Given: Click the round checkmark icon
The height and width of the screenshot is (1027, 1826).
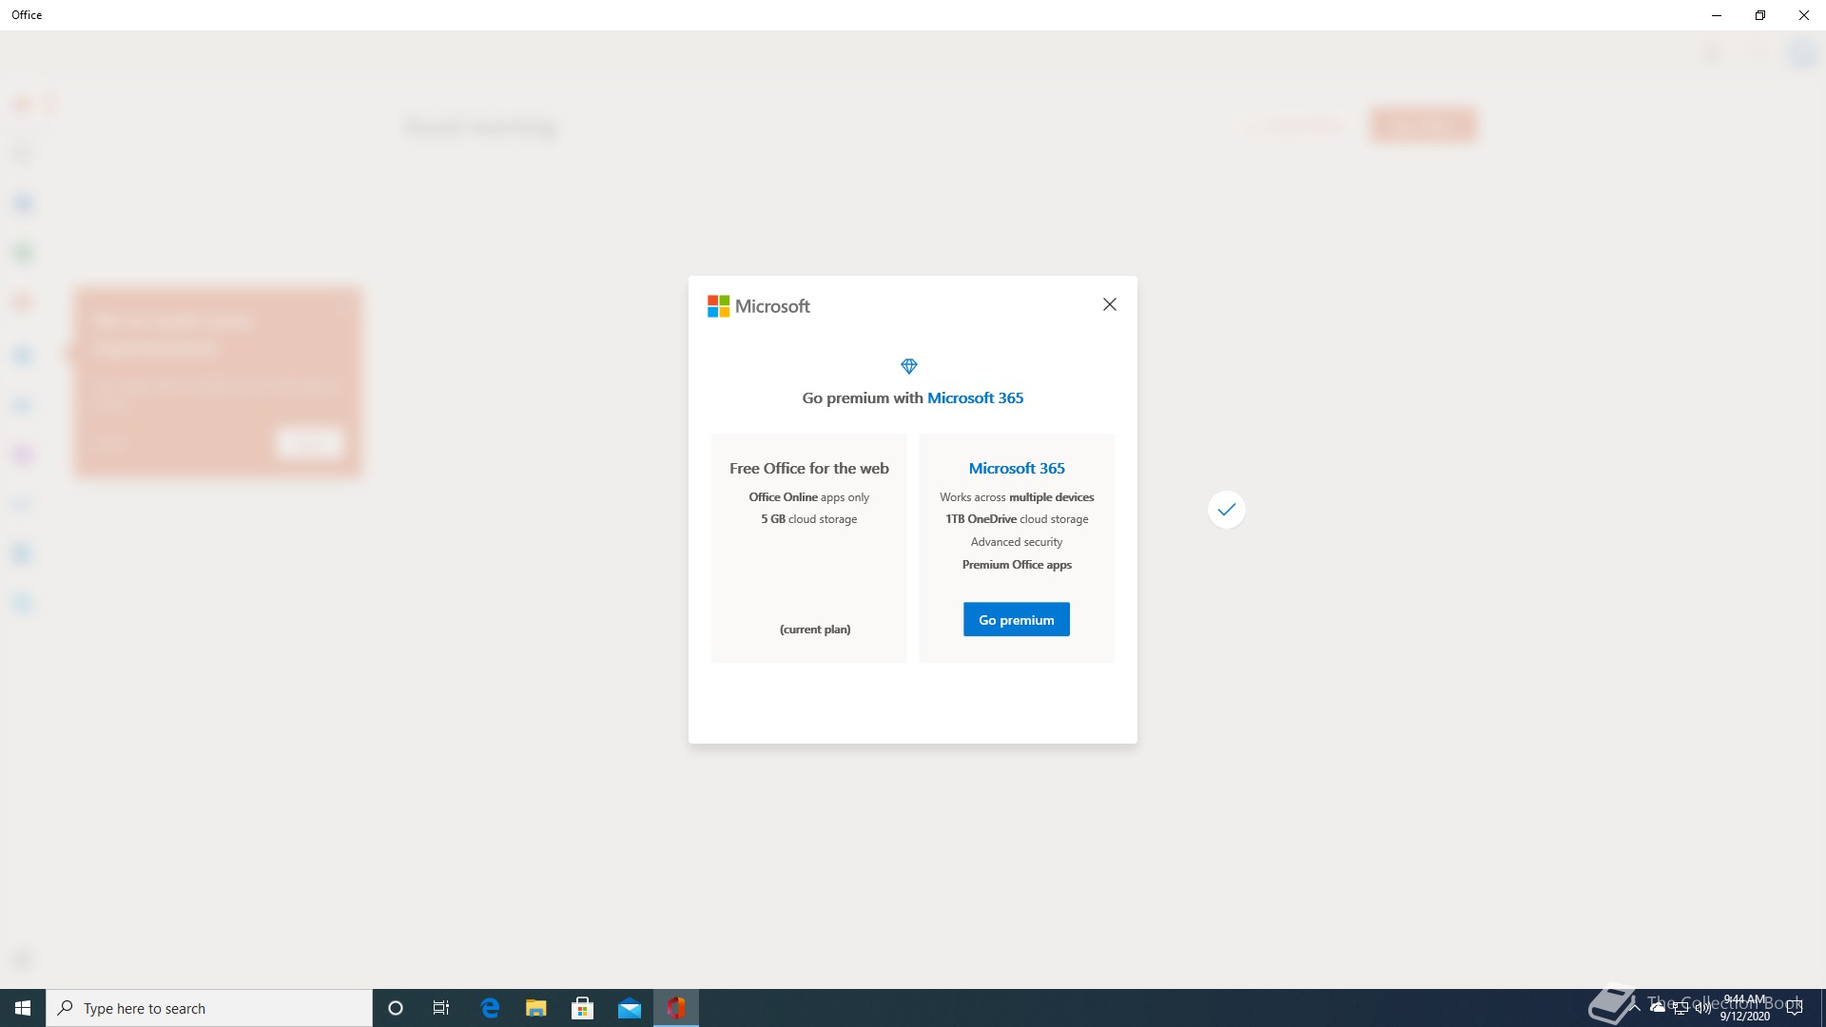Looking at the screenshot, I should click(x=1226, y=510).
